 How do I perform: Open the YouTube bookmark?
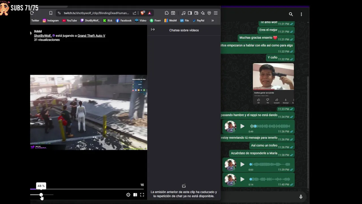[70, 20]
